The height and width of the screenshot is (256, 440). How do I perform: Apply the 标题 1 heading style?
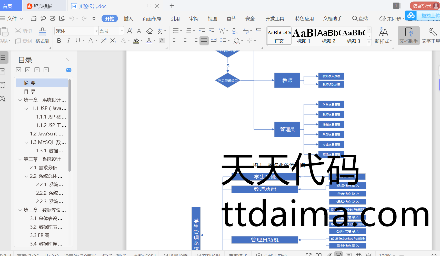coord(304,36)
